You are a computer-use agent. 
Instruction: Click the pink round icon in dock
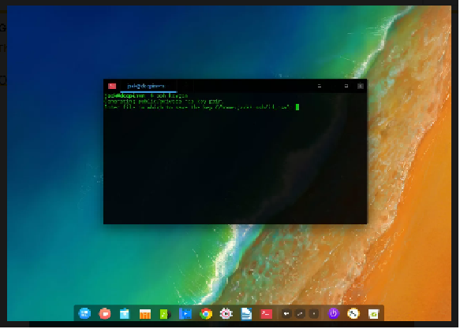[x=105, y=314]
